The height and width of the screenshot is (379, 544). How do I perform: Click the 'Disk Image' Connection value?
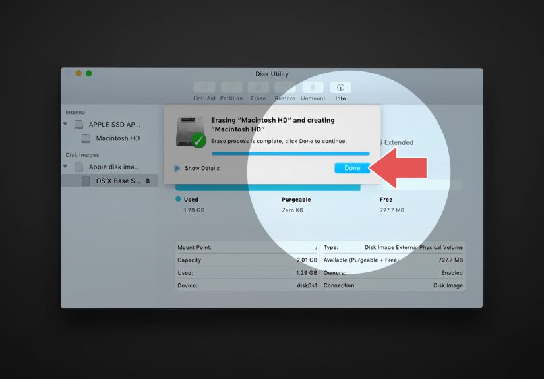[x=448, y=285]
